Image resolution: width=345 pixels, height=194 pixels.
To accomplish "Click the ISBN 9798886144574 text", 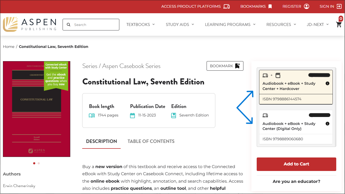I will (x=282, y=99).
